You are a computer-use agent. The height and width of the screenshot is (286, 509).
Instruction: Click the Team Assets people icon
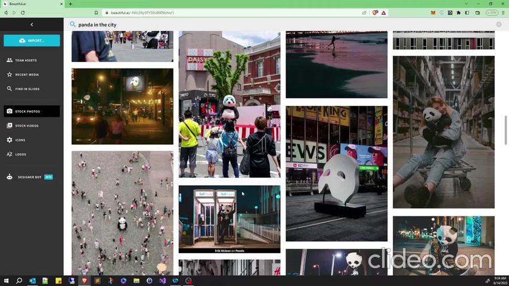10,60
